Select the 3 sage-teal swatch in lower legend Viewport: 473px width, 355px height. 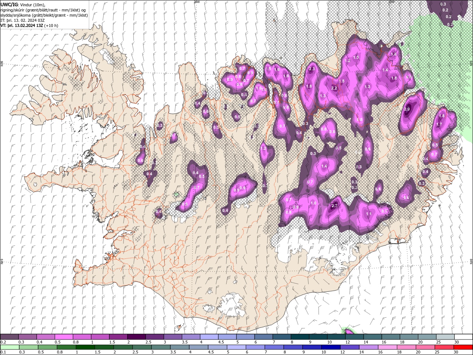(161, 348)
